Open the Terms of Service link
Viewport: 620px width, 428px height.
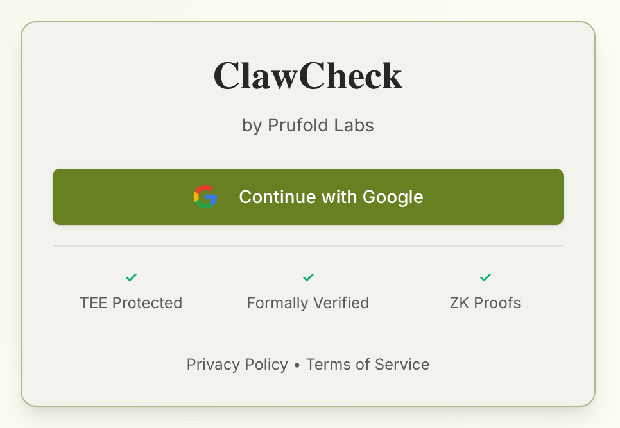[368, 365]
